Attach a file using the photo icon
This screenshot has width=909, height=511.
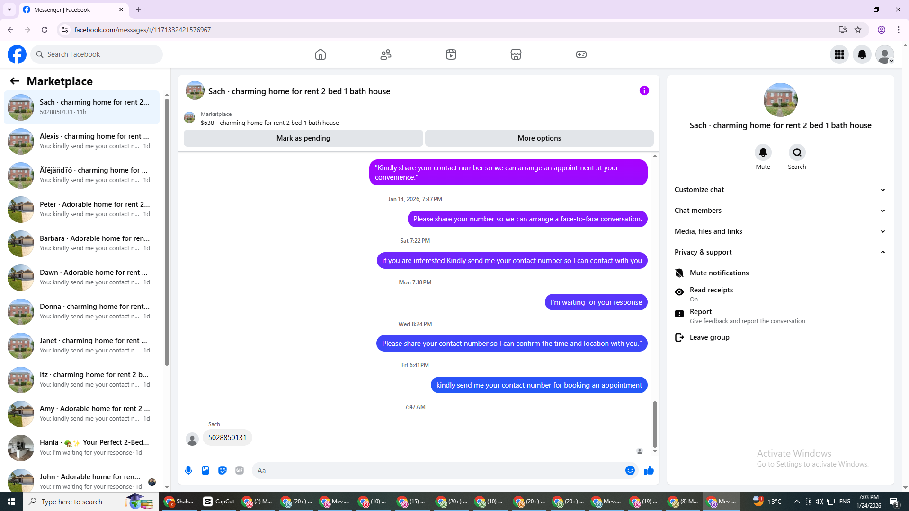205,470
